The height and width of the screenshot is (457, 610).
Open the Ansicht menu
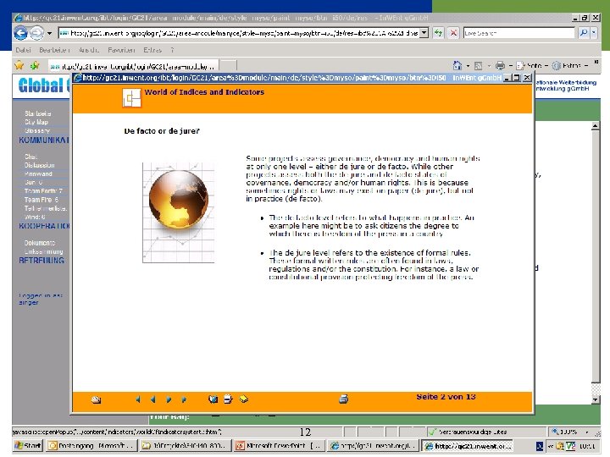click(89, 50)
